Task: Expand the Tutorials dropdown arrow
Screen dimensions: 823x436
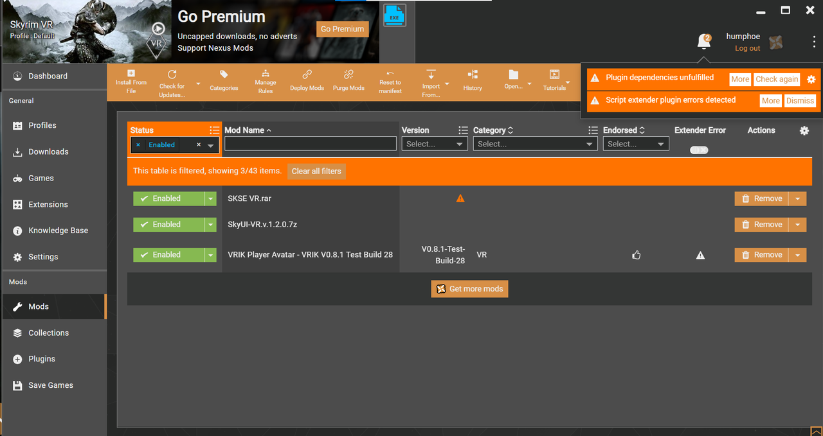Action: pyautogui.click(x=568, y=82)
